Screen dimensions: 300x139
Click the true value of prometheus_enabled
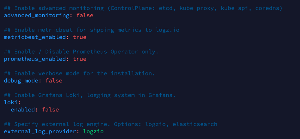80,59
